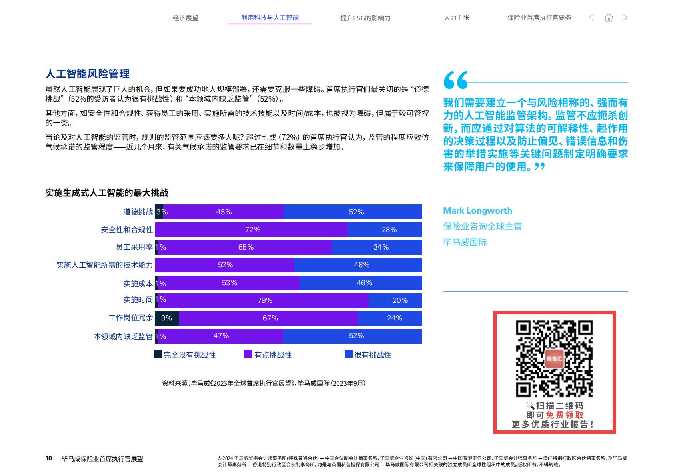Screen dimensions: 673x476
Task: Click the 道德挑战 row label
Action: [x=138, y=212]
